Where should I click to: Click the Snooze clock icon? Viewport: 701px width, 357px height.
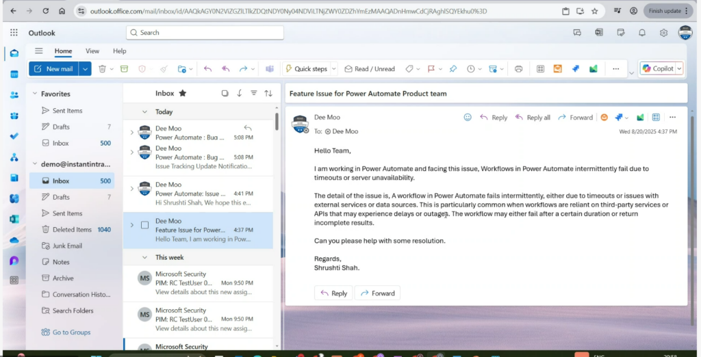point(471,69)
